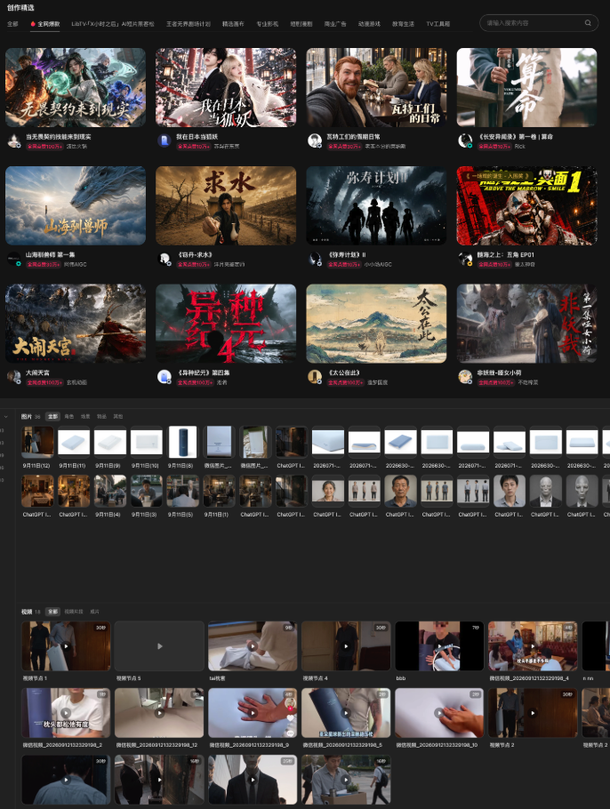Viewport: 610px width, 809px height.
Task: Click author avatar beside 髓海之上:丑角 EP01
Action: [x=465, y=259]
